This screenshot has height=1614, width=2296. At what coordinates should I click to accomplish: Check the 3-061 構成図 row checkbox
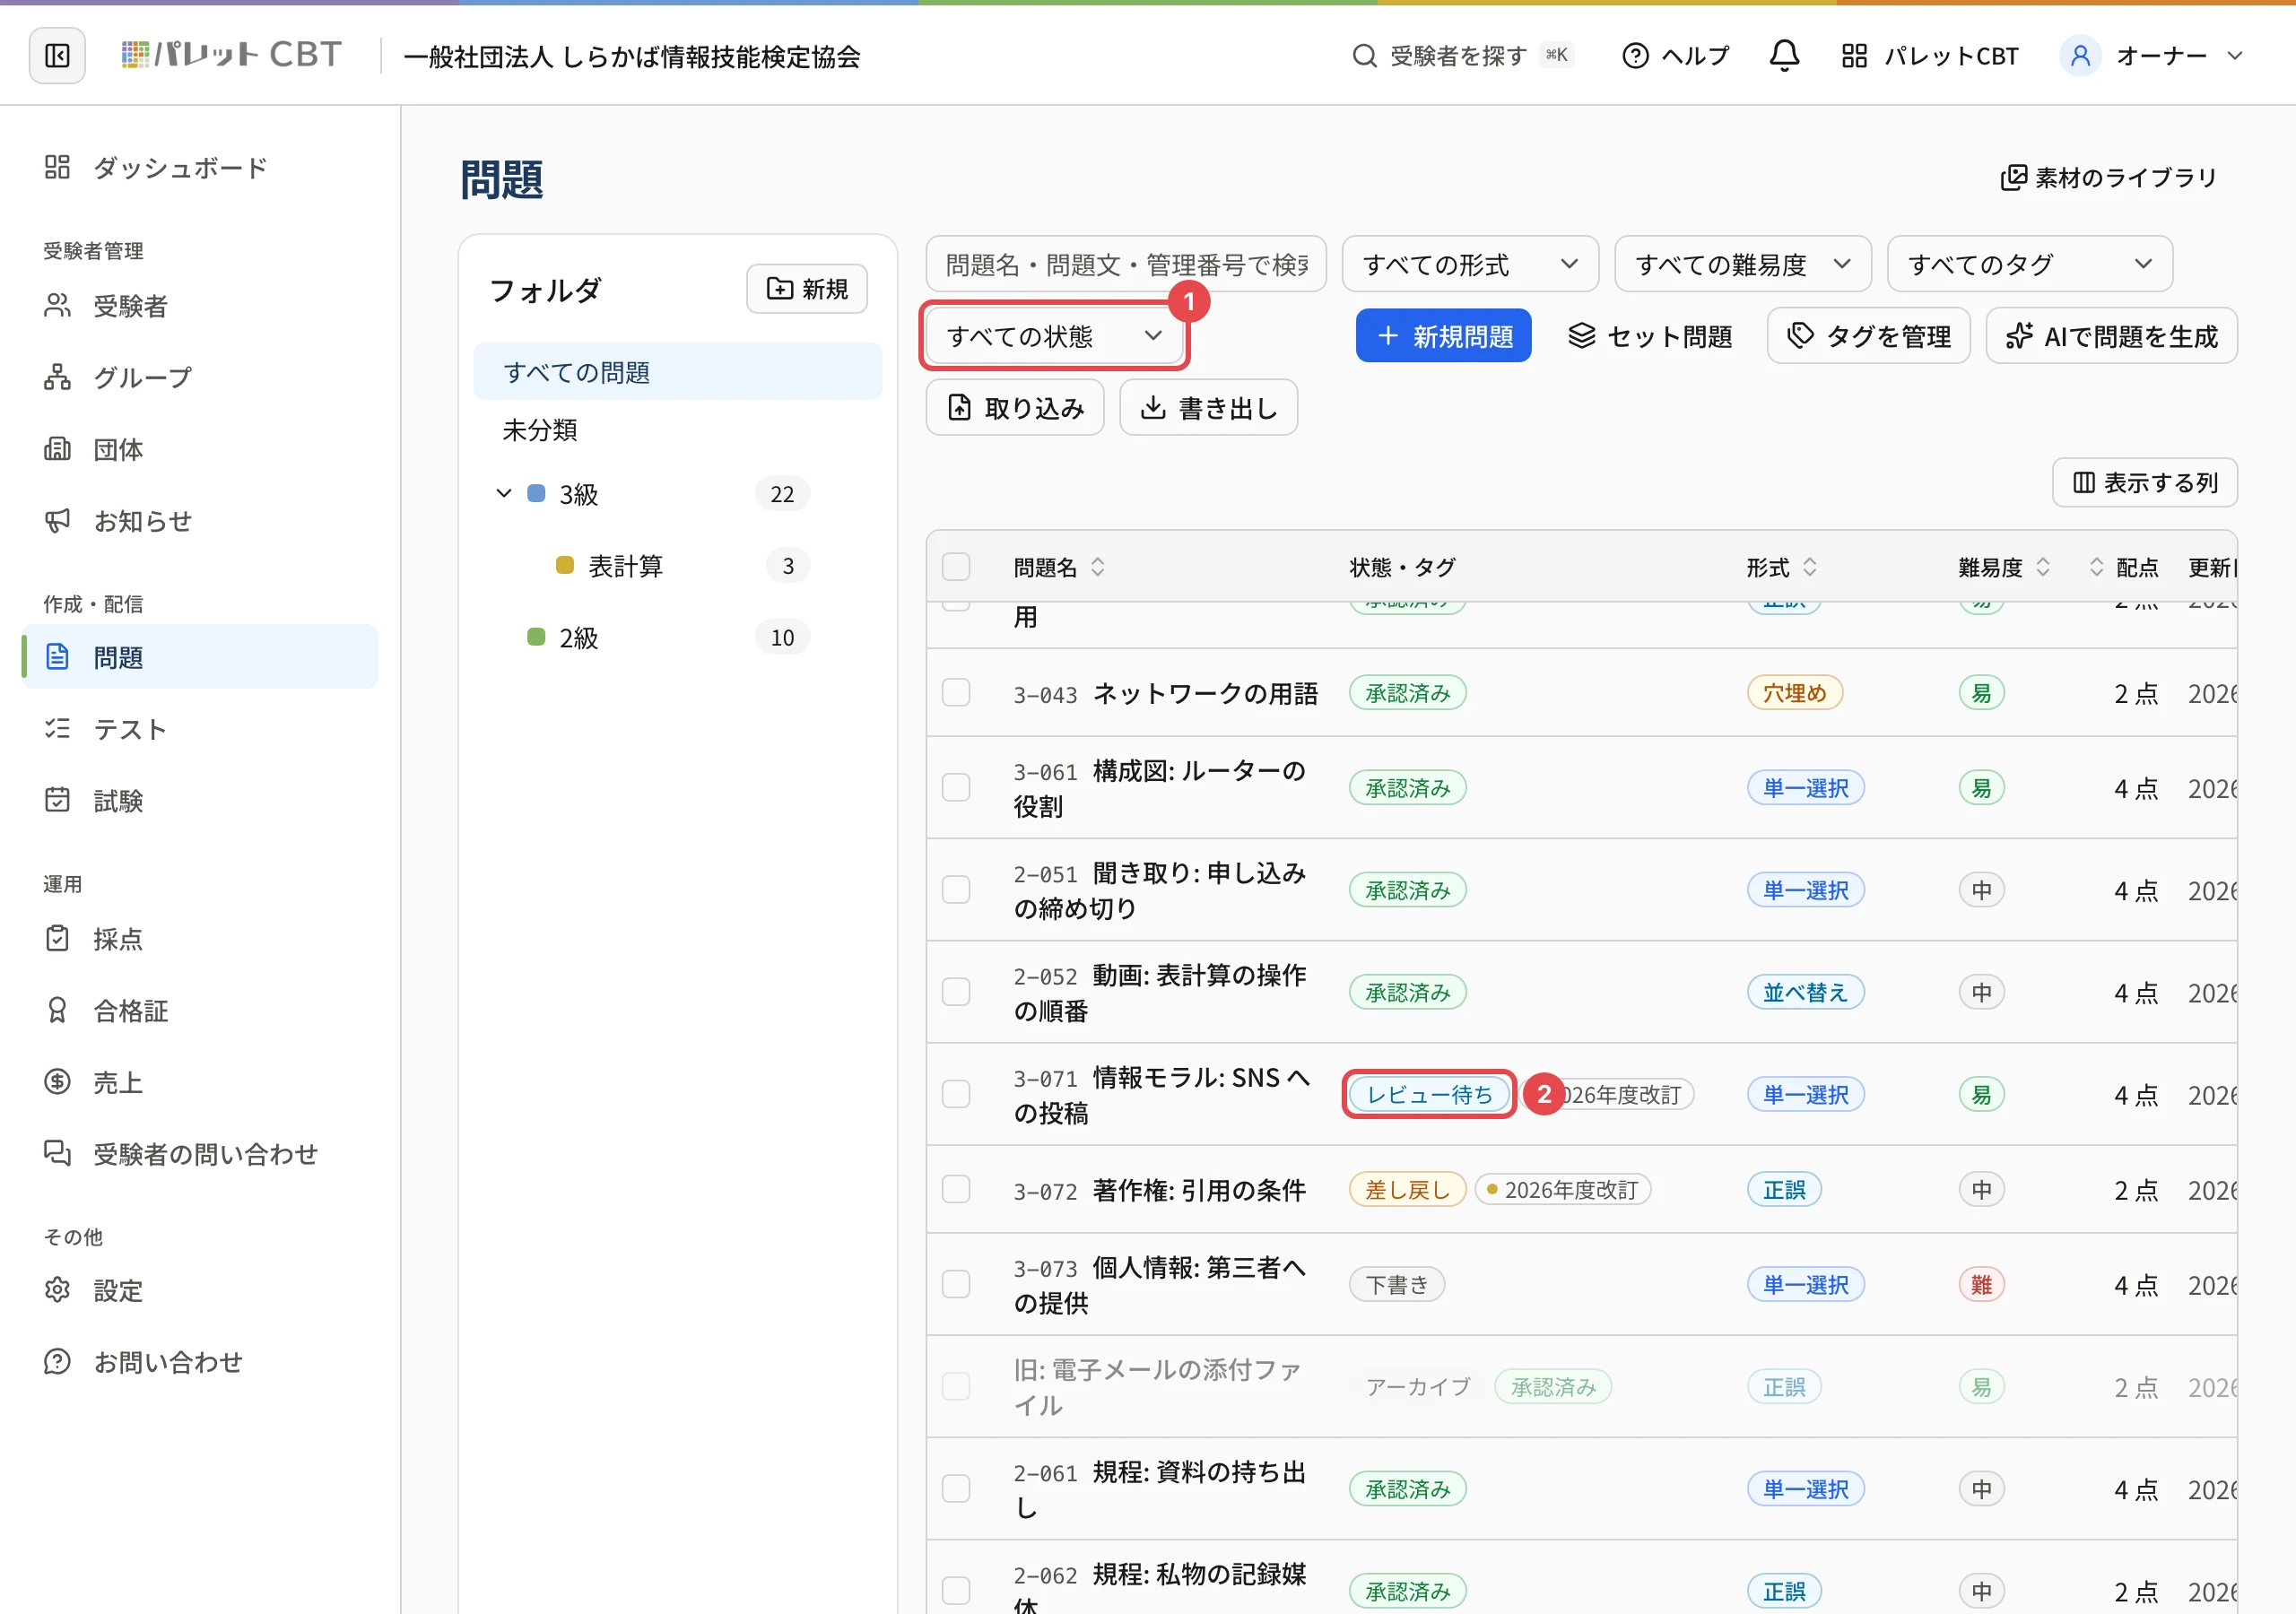click(x=956, y=788)
